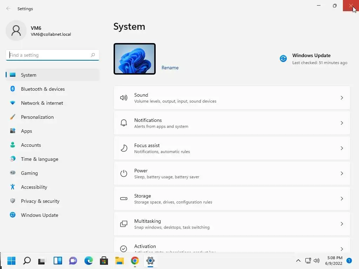Click the Accessibility figure icon
Screen dimensions: 359x269
click(x=13, y=187)
